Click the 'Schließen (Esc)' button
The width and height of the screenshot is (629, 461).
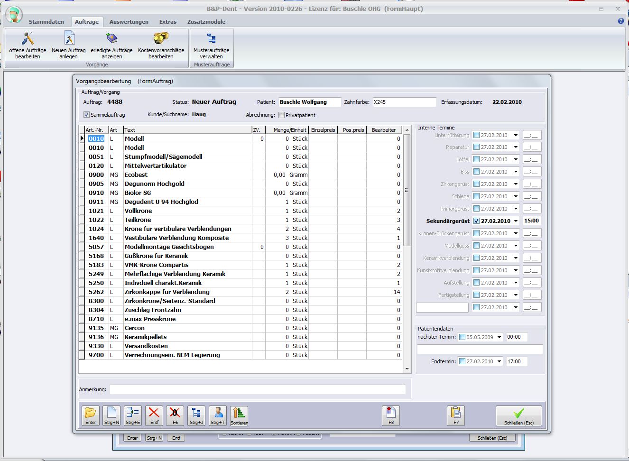[x=518, y=416]
